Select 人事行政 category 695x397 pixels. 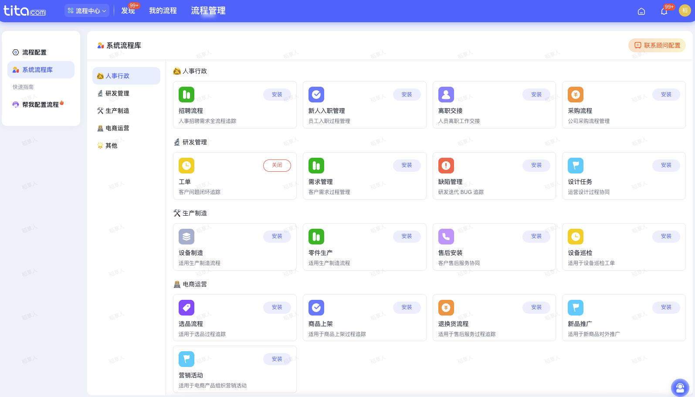pyautogui.click(x=126, y=76)
